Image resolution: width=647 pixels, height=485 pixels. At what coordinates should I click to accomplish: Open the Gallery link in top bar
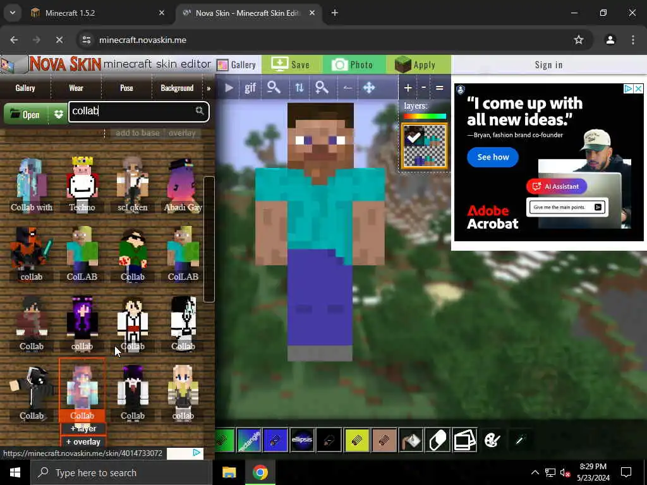[237, 65]
